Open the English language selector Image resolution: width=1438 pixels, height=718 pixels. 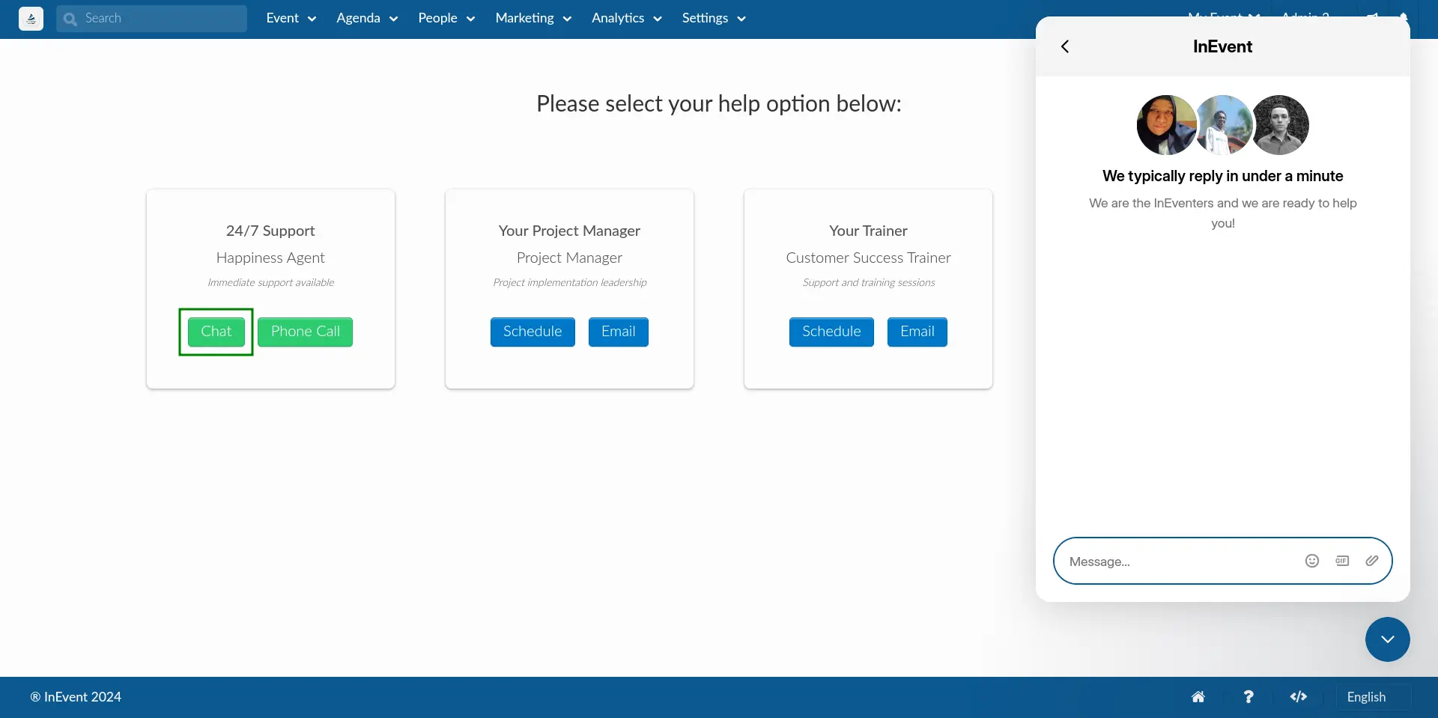(1374, 697)
